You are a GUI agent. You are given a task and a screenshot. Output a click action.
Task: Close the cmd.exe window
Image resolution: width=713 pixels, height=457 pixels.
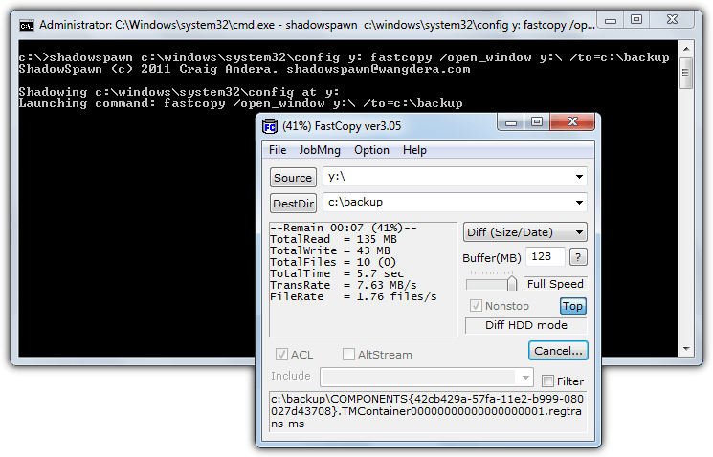click(x=672, y=19)
